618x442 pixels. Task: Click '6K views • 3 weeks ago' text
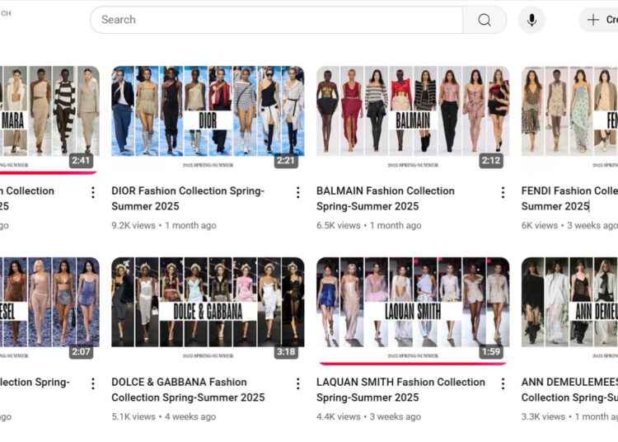569,225
